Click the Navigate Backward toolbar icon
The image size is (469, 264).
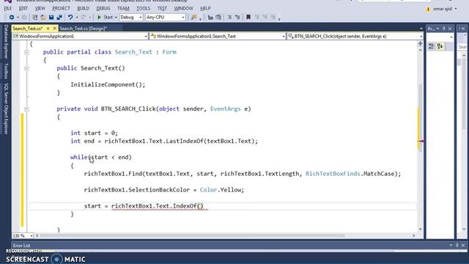12,18
